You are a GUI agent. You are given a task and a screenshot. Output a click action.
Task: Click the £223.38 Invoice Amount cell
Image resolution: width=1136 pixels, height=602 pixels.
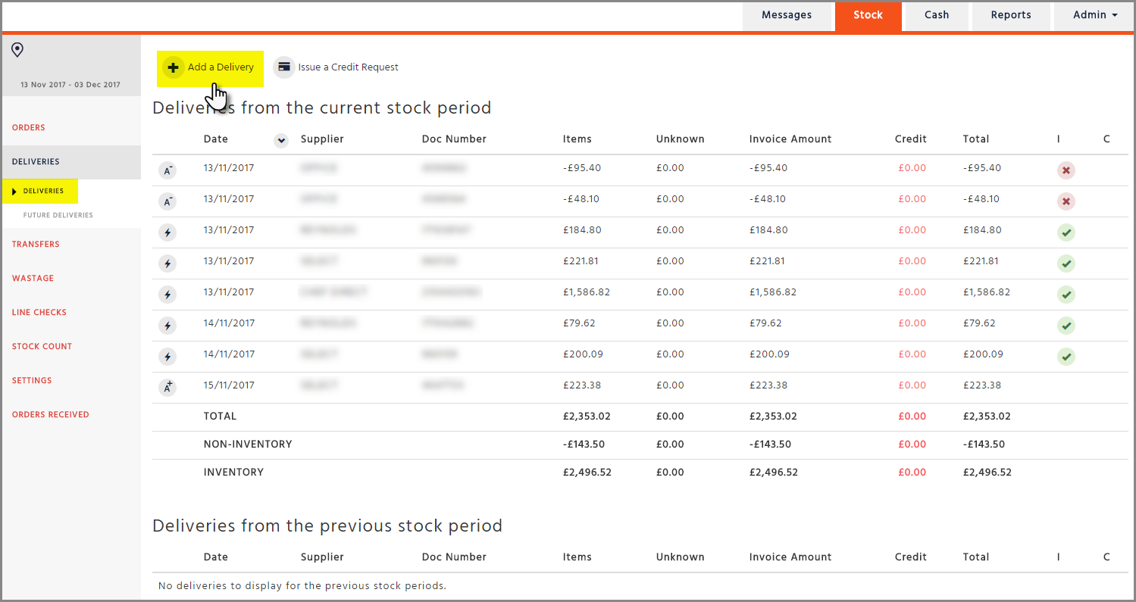coord(768,385)
